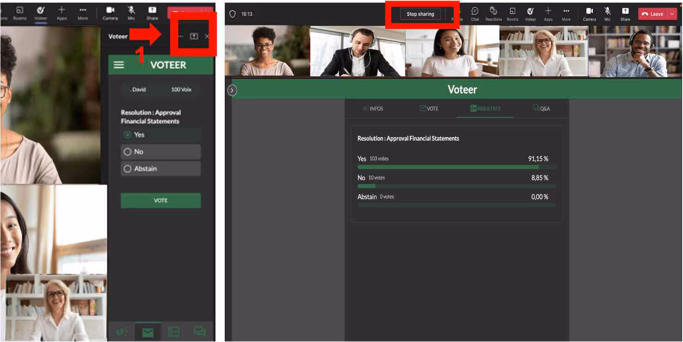Click the Camera icon
Viewport: 683px width, 342px height.
click(x=590, y=12)
